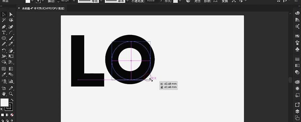This screenshot has width=301, height=122.
Task: Swap fill and stroke colors
Action: (12, 100)
